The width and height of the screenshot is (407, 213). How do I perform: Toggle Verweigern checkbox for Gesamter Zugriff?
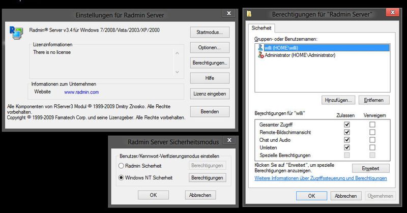(x=372, y=125)
